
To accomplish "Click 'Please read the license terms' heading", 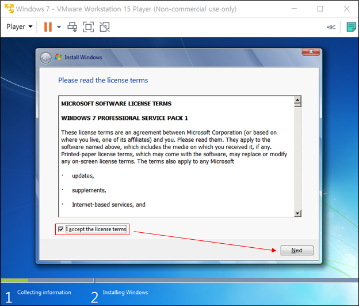I will (103, 80).
